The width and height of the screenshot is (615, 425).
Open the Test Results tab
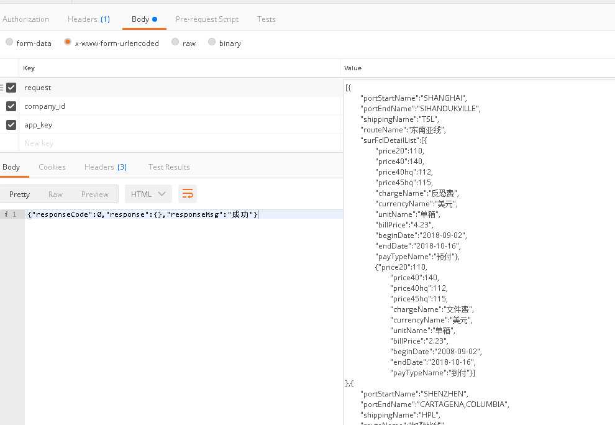tap(169, 167)
